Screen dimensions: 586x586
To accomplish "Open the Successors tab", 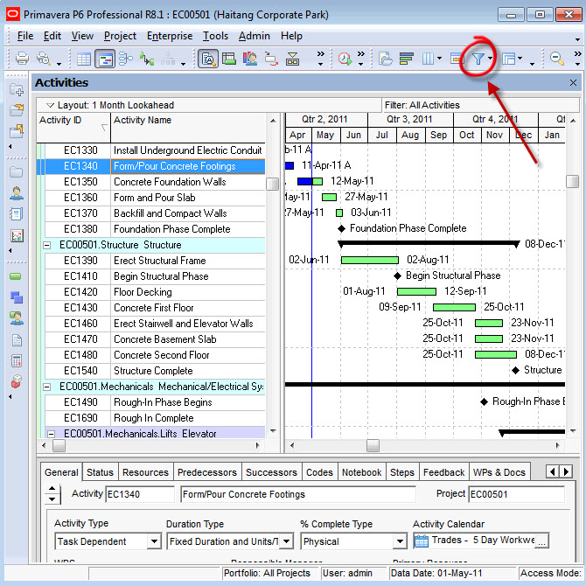I will pos(271,472).
